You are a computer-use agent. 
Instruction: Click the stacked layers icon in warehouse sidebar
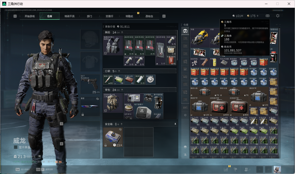click(x=185, y=147)
